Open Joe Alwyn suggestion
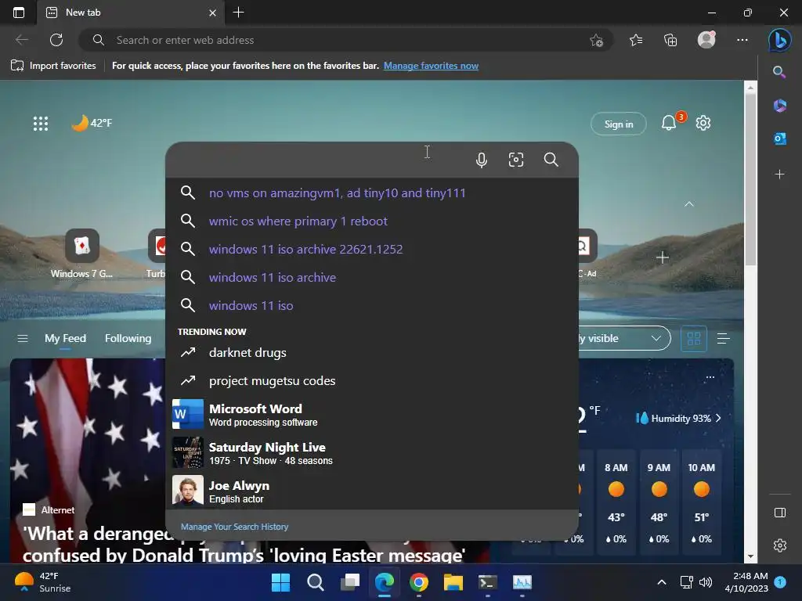This screenshot has width=802, height=601. pyautogui.click(x=372, y=491)
